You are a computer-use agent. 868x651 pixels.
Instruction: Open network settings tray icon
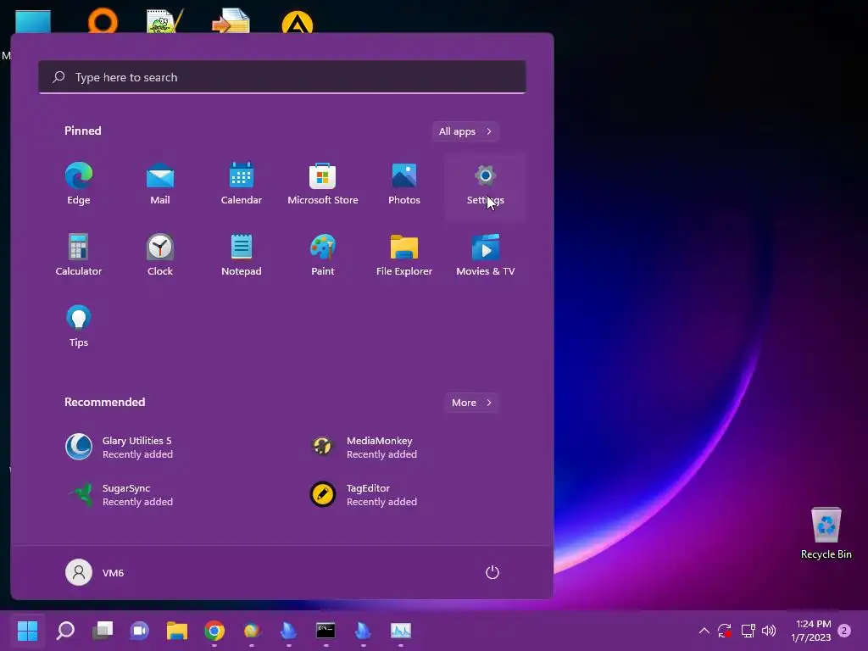(748, 631)
